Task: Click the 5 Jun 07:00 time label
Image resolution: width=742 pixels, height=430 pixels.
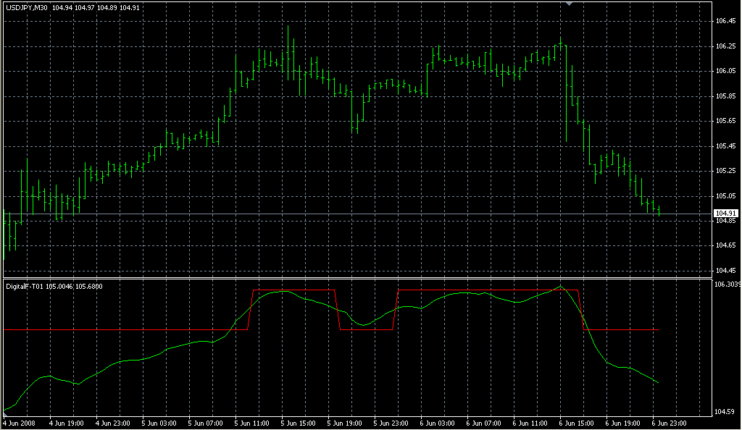Action: tap(205, 423)
